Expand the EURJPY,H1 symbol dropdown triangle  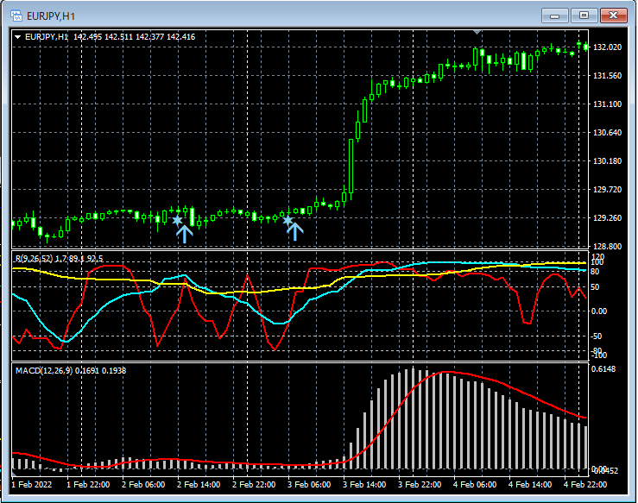tap(17, 36)
